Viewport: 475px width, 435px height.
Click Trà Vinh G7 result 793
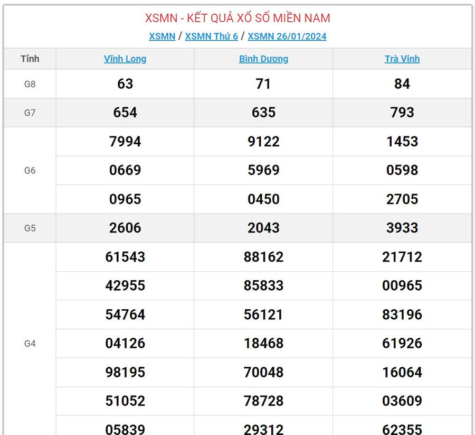402,113
